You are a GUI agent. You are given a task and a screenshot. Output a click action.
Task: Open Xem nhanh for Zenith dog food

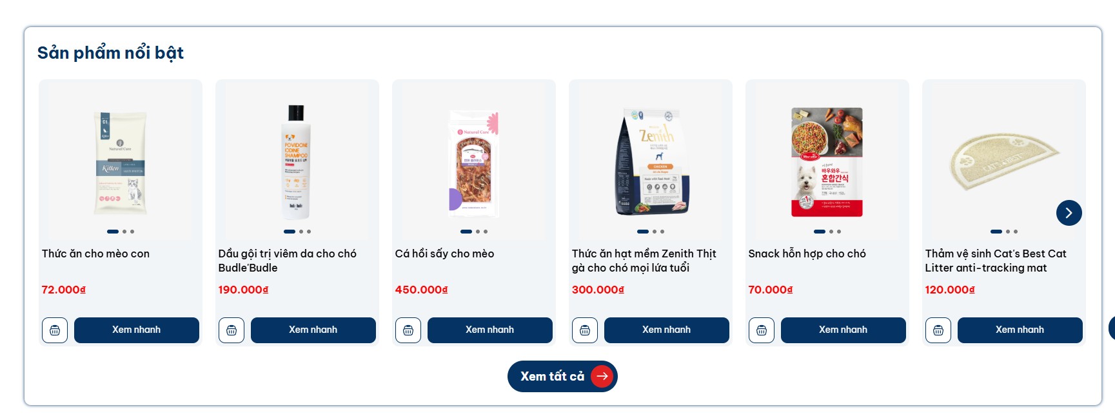pos(667,330)
